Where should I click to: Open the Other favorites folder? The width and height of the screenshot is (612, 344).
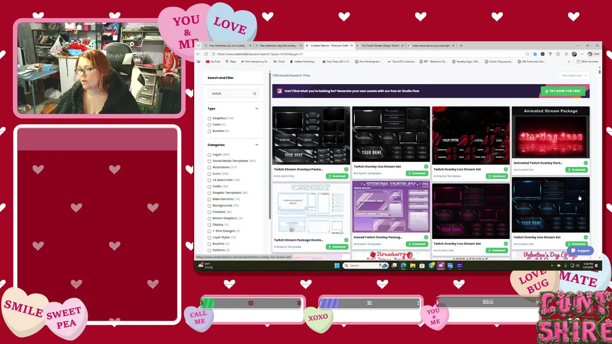click(x=588, y=62)
